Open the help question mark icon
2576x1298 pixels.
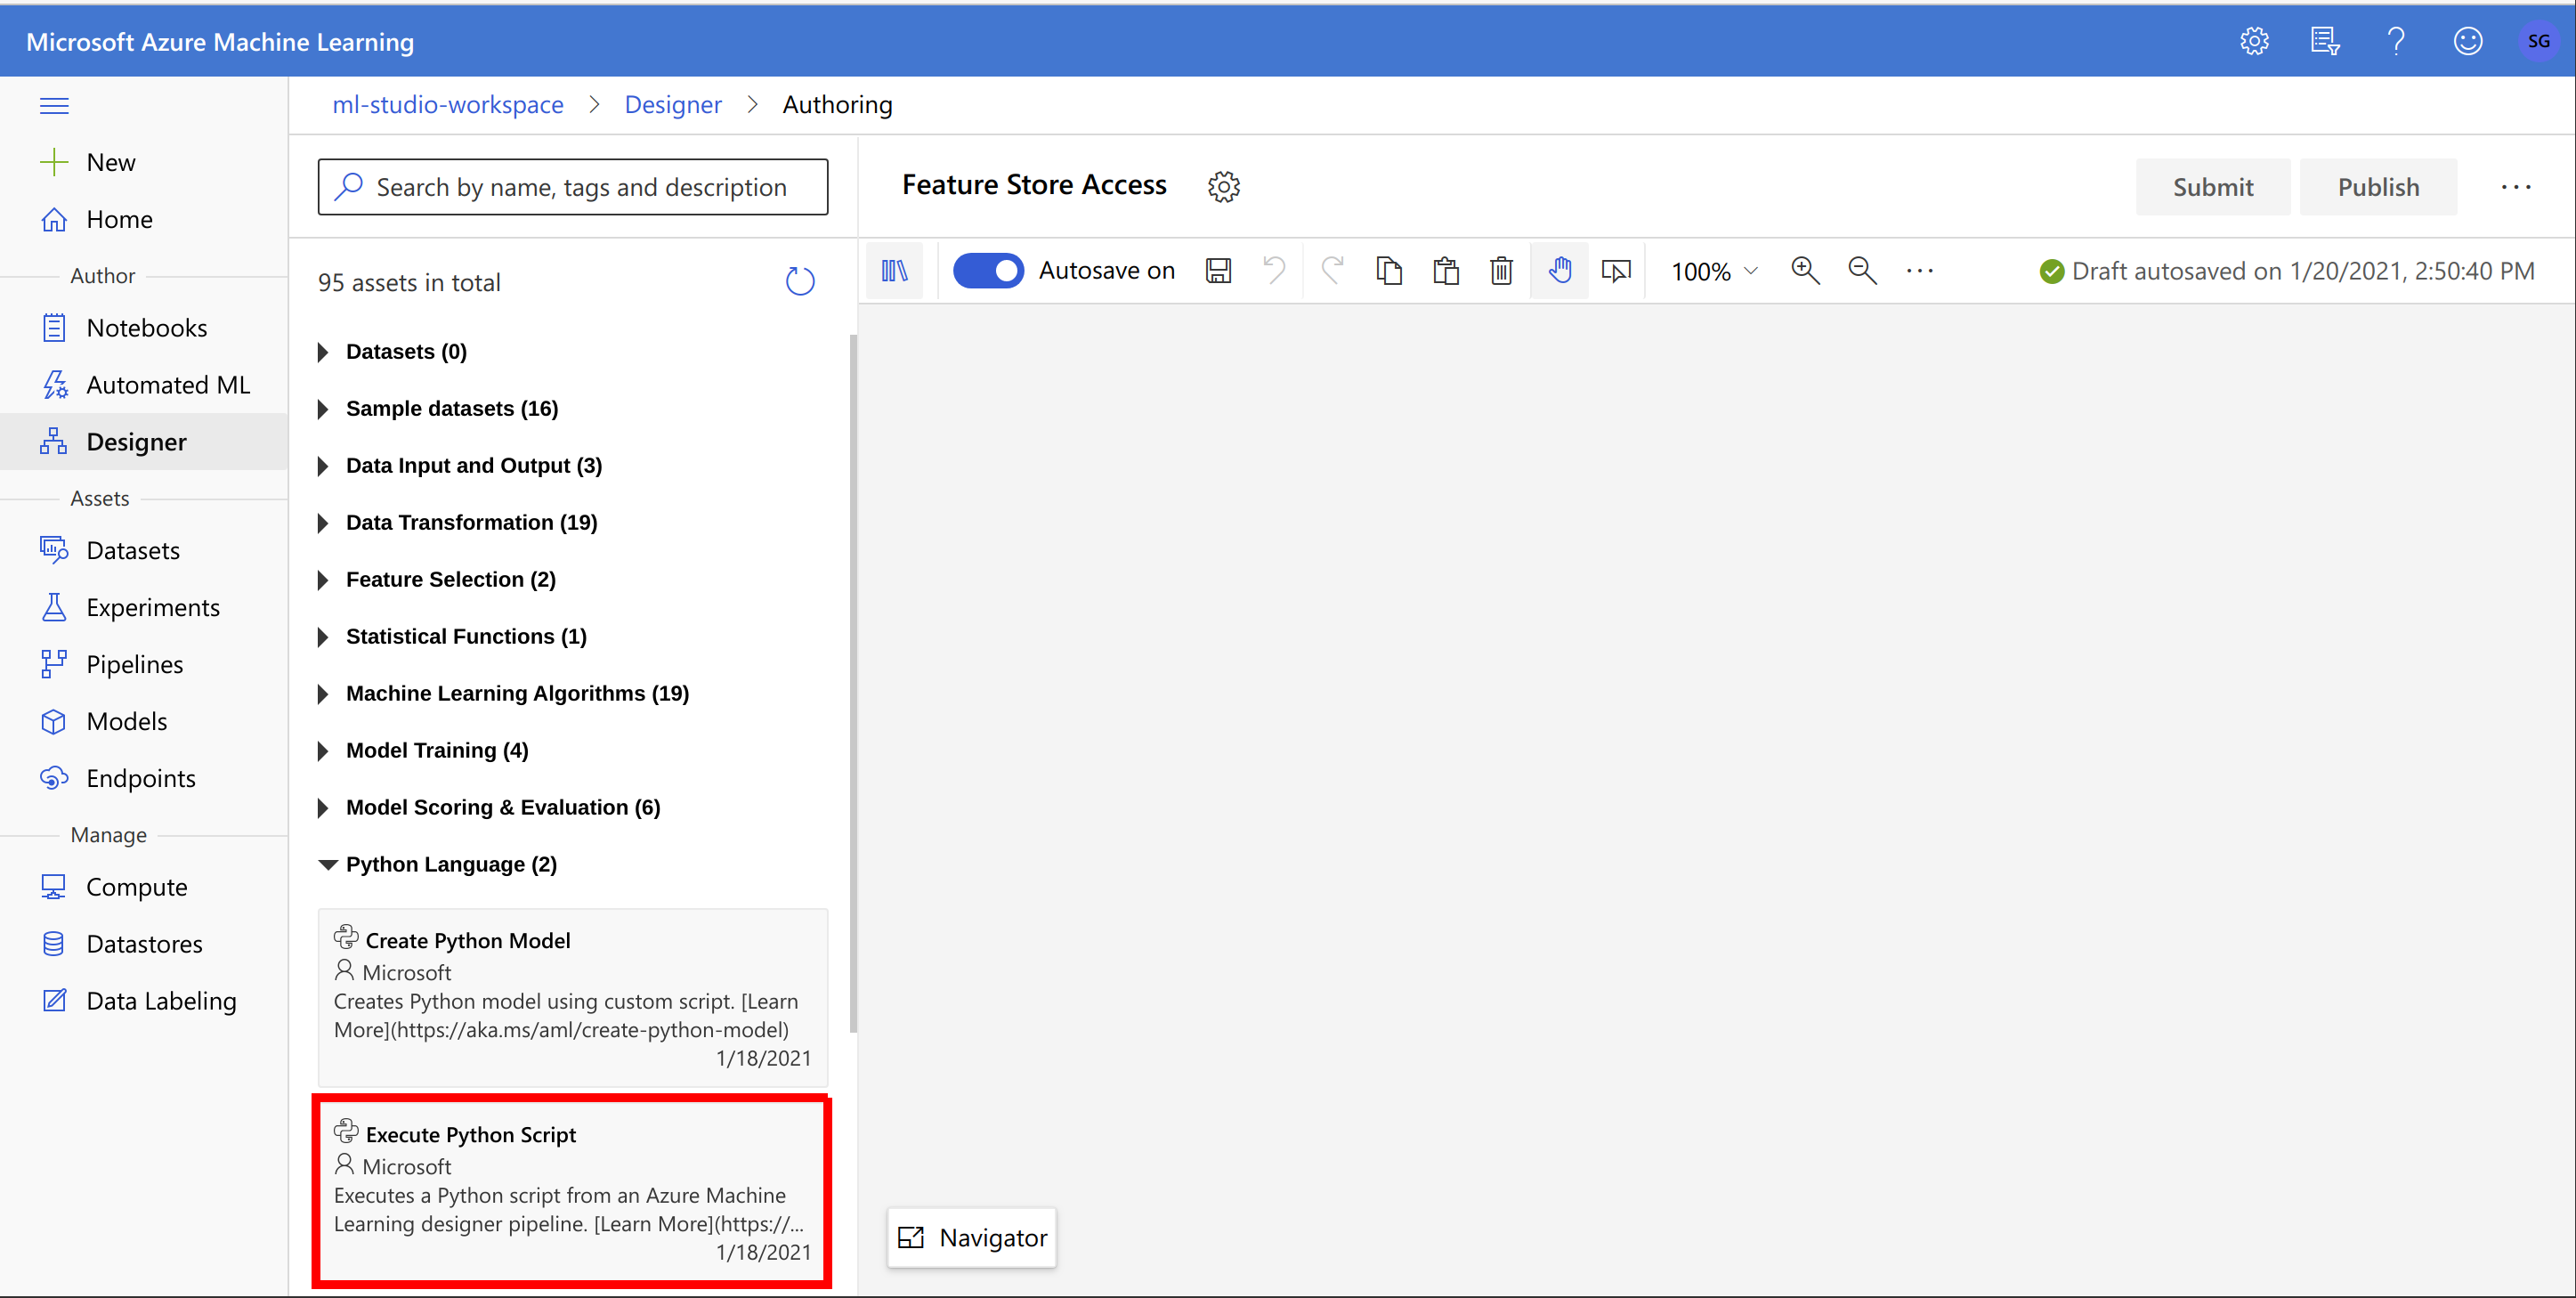2396,41
